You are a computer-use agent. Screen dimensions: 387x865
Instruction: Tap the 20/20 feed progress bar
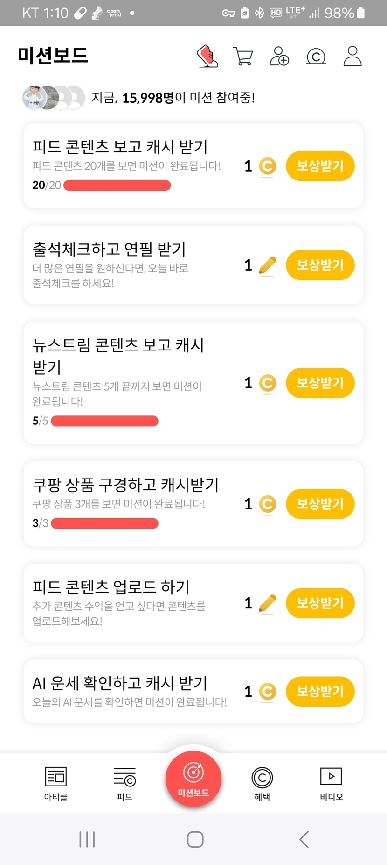[117, 186]
